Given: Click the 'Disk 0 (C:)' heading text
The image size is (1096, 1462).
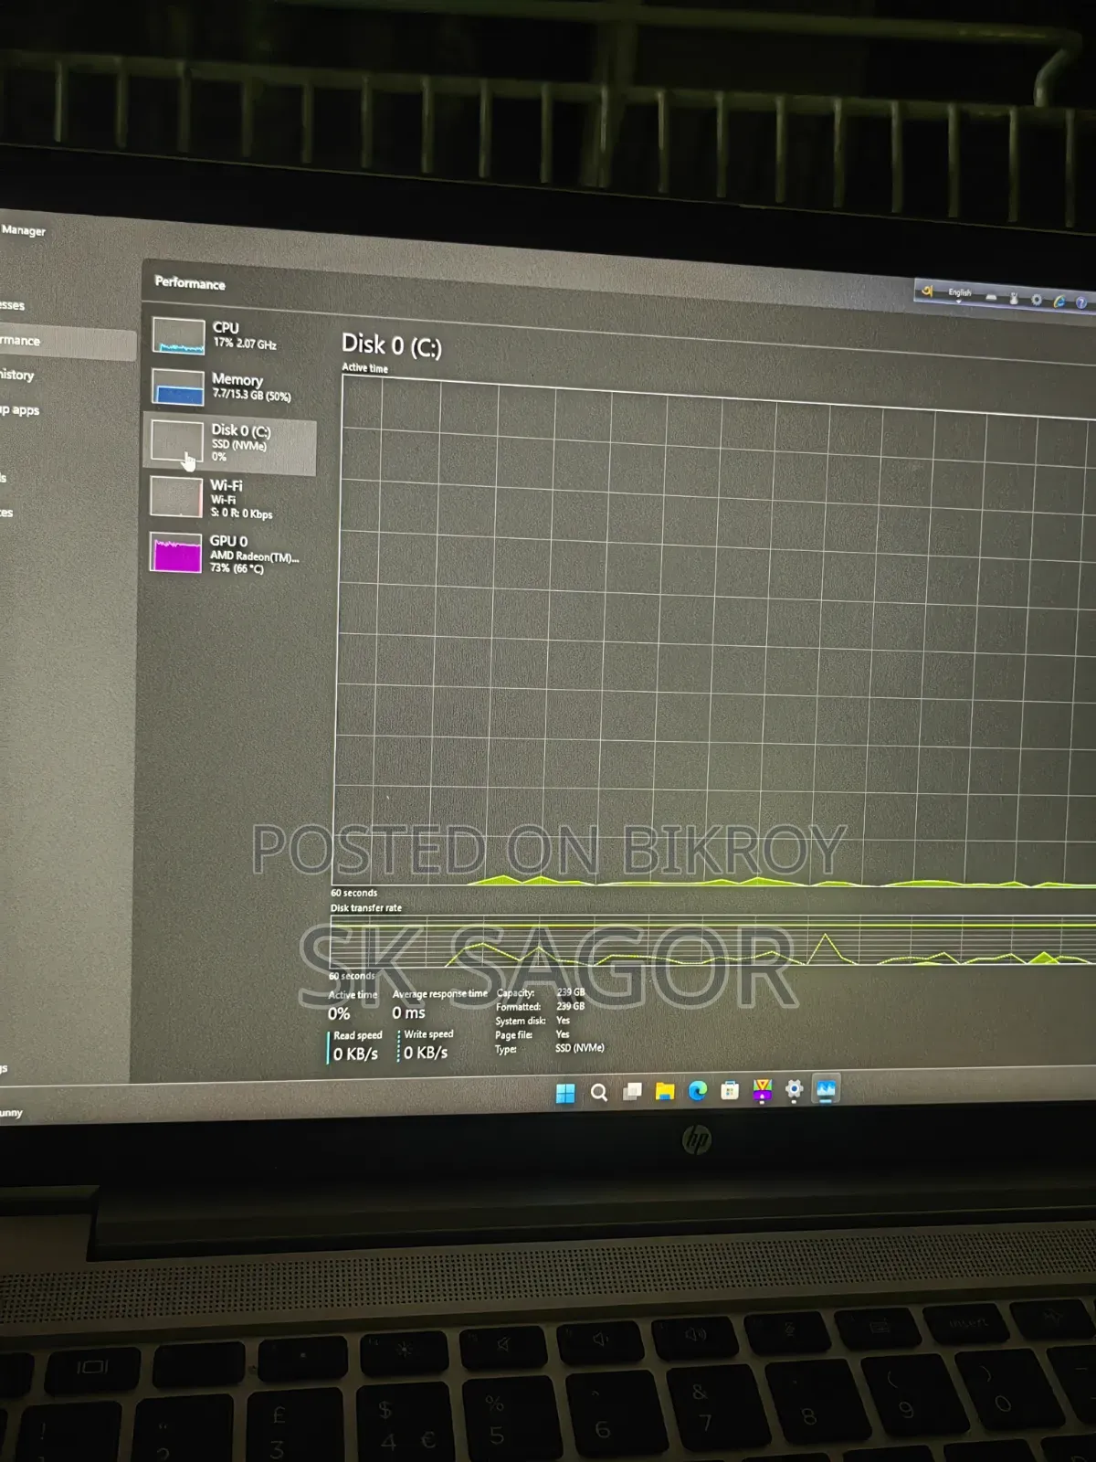Looking at the screenshot, I should coord(392,345).
